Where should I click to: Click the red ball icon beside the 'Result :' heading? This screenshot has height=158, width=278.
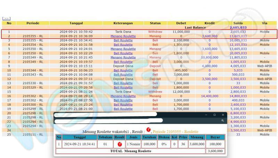pyautogui.click(x=148, y=130)
